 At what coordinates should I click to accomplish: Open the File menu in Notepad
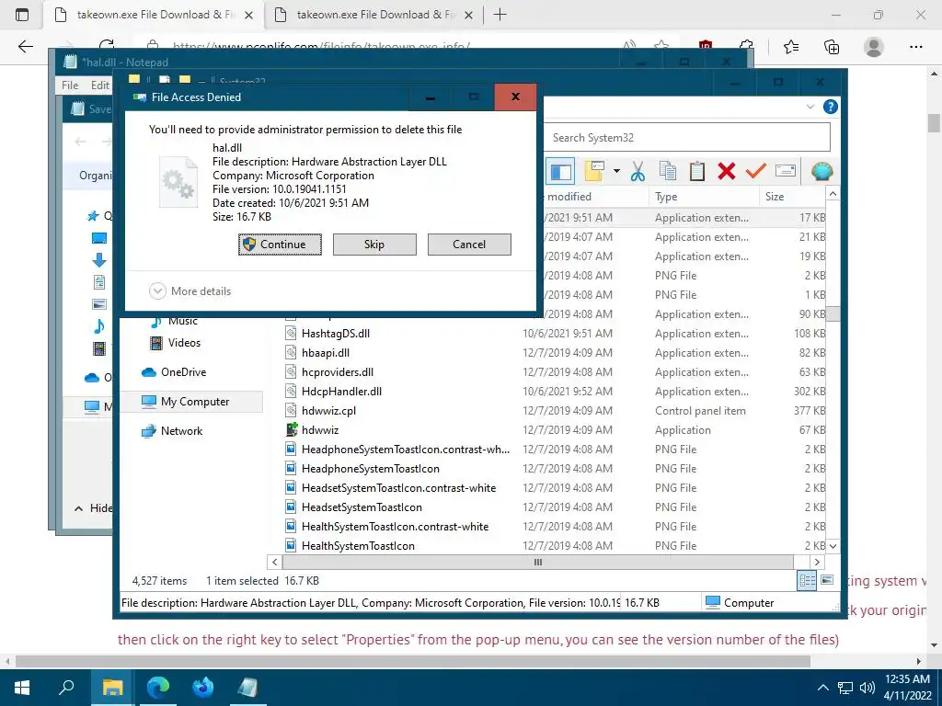click(x=70, y=85)
